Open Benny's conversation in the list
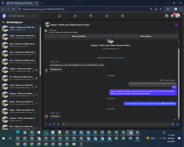Screen dimensions: 184x147 20,103
